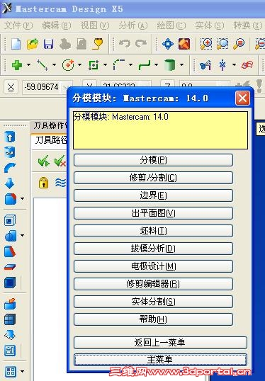Open the 实体(S) menu

(x=209, y=25)
